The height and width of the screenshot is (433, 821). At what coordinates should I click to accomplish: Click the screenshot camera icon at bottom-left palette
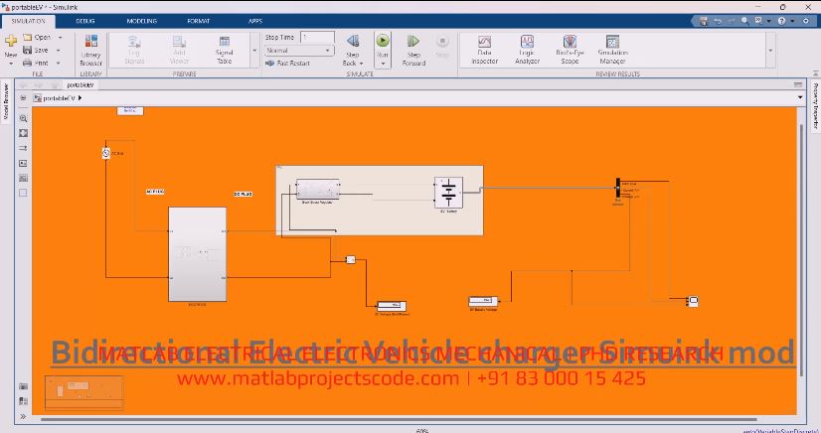23,386
